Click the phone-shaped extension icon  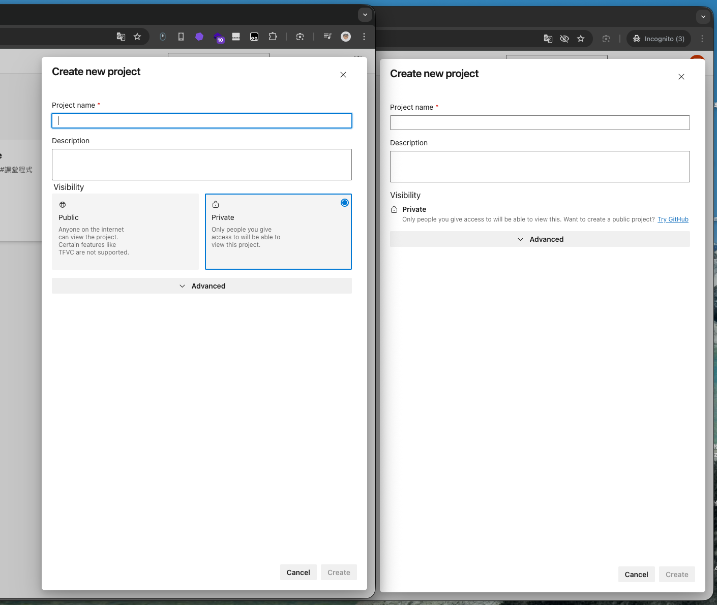click(x=181, y=37)
